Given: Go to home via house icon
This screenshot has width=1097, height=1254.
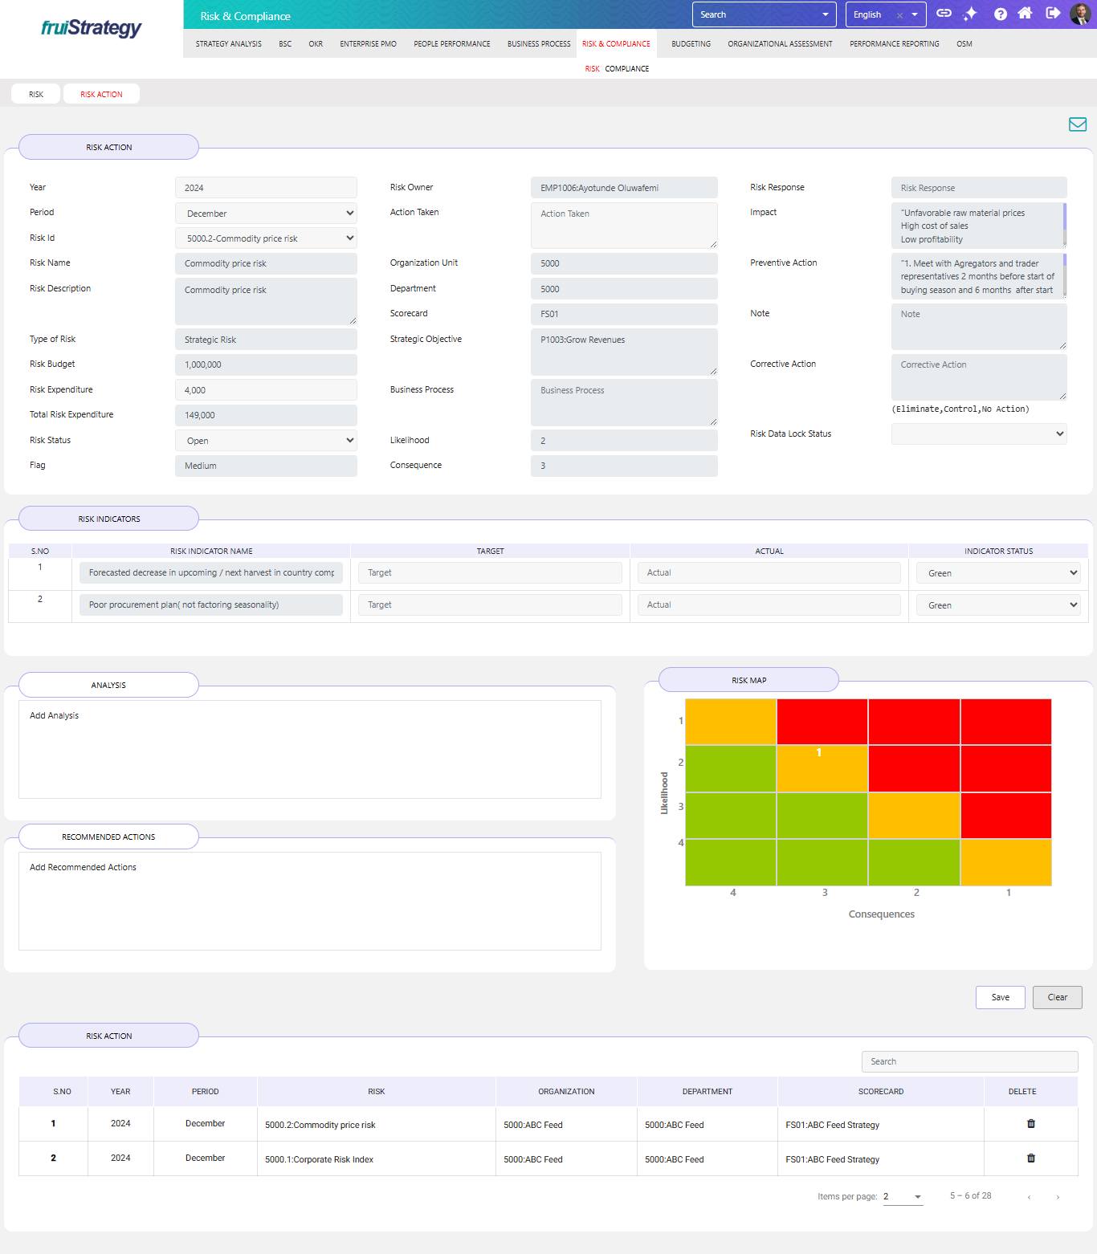Looking at the screenshot, I should (1025, 14).
